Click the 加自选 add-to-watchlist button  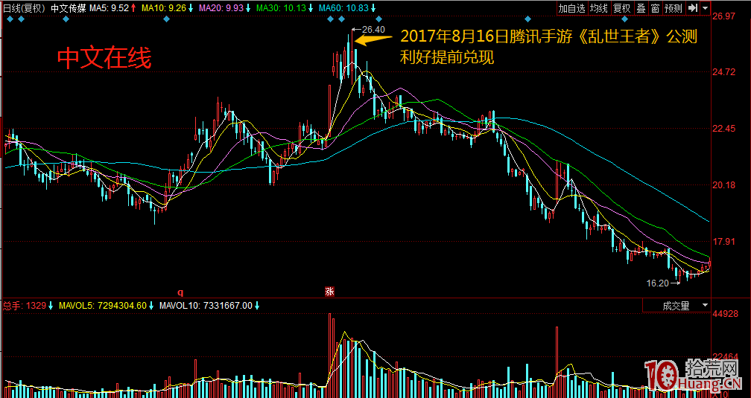(572, 8)
